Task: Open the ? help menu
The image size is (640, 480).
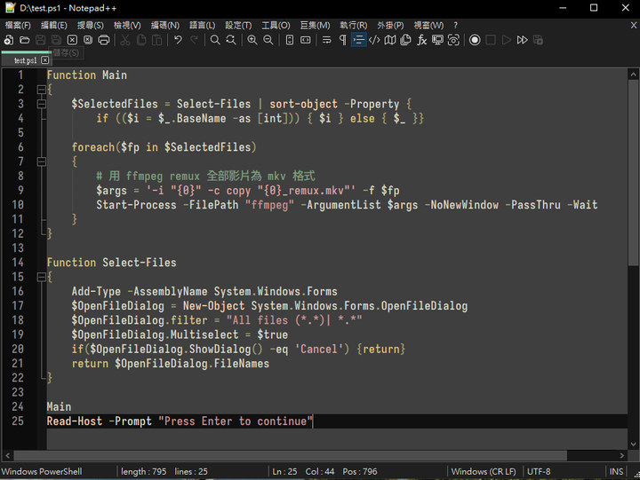Action: tap(455, 25)
